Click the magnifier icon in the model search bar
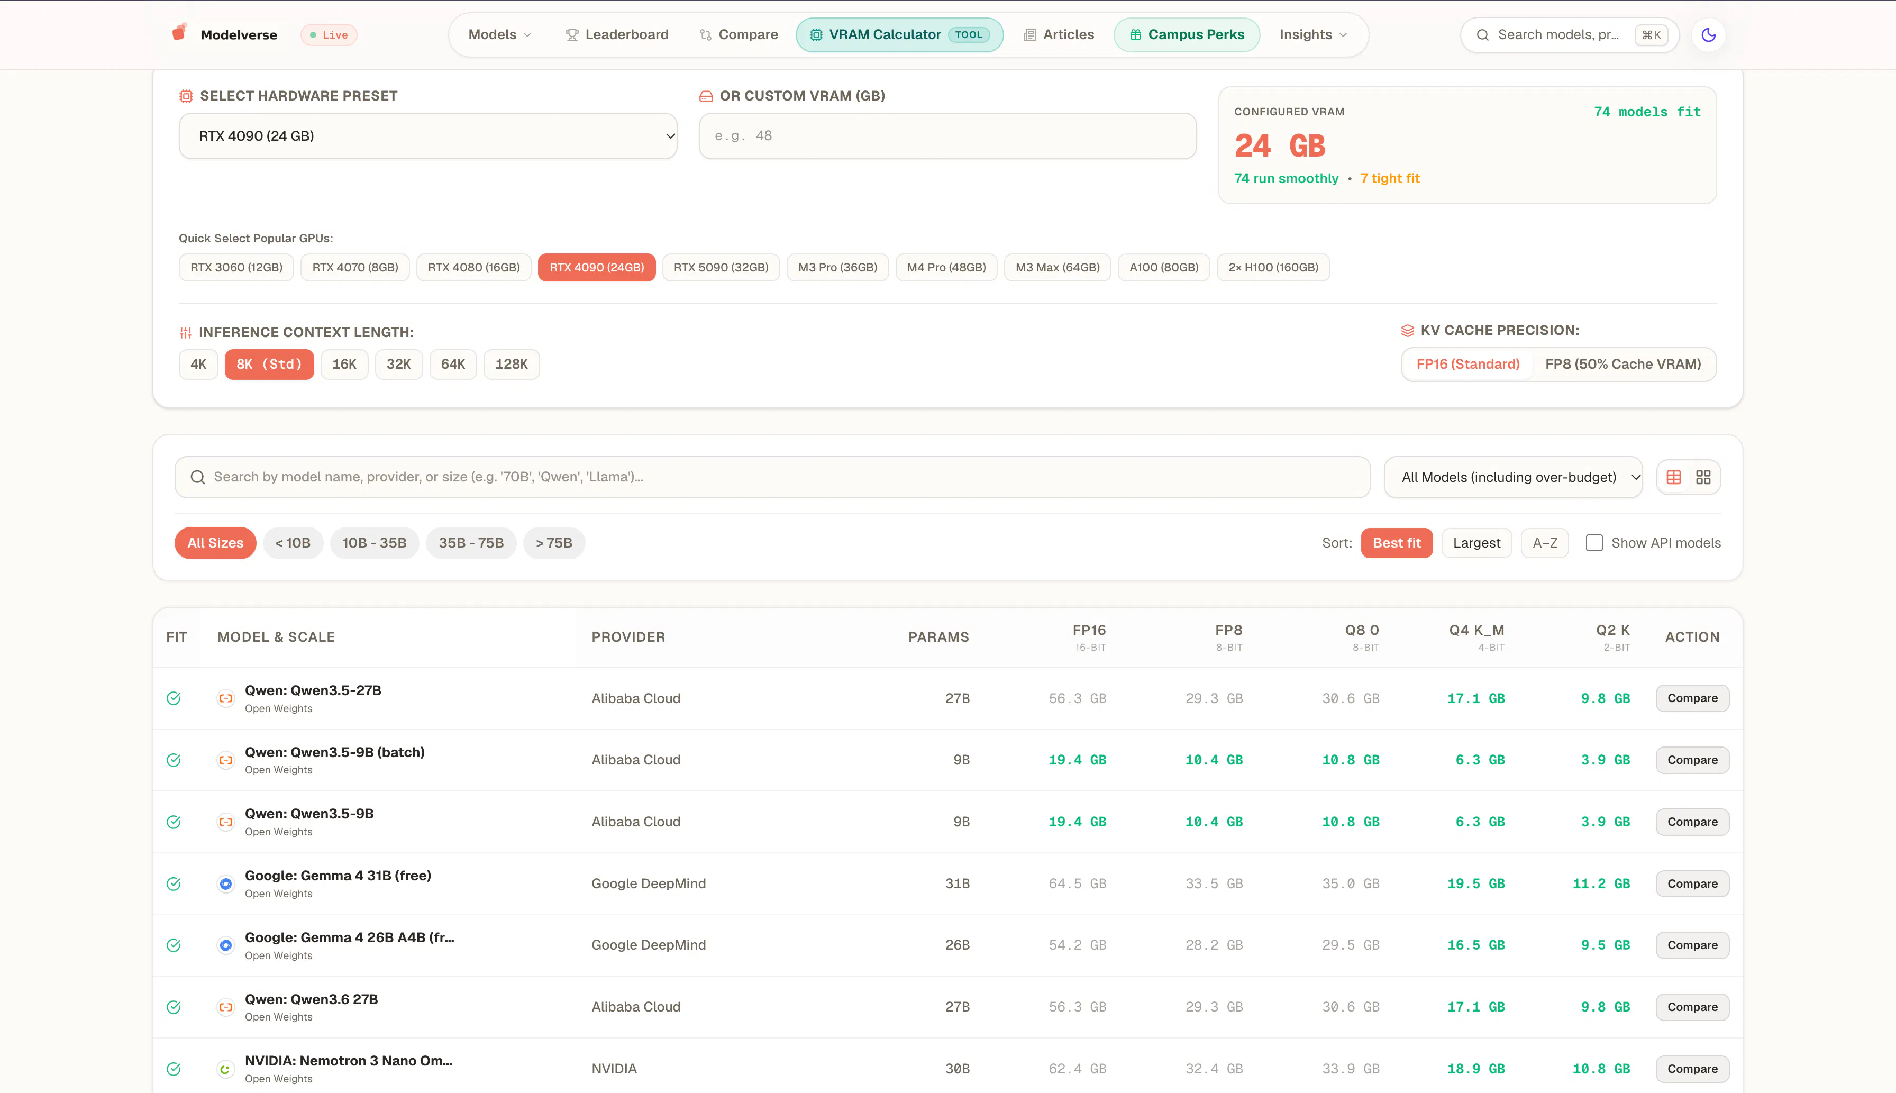The height and width of the screenshot is (1093, 1896). (x=197, y=477)
